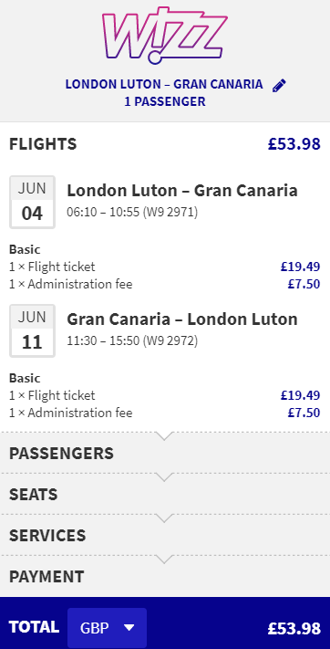Click the June 11 date tile
Viewport: 330px width, 649px height.
tap(32, 330)
